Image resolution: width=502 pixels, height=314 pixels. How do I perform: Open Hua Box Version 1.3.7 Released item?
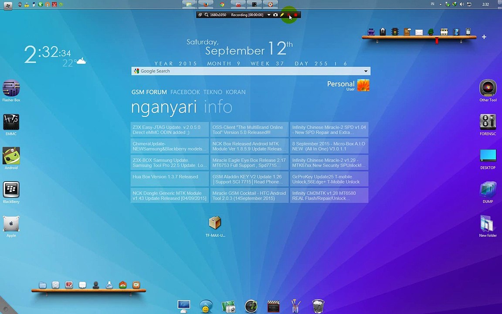coord(170,179)
